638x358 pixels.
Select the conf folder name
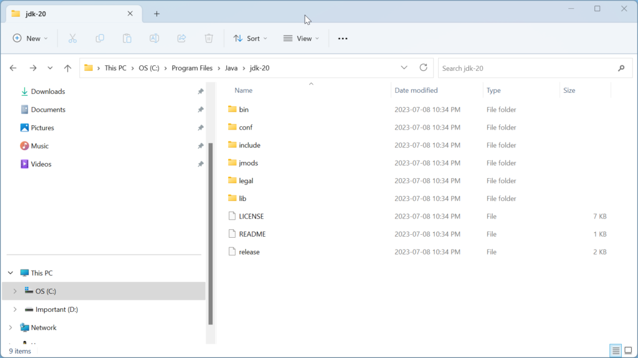pyautogui.click(x=245, y=128)
